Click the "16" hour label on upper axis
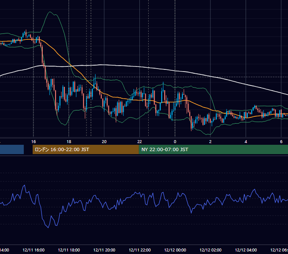The width and height of the screenshot is (288, 254). 33,142
